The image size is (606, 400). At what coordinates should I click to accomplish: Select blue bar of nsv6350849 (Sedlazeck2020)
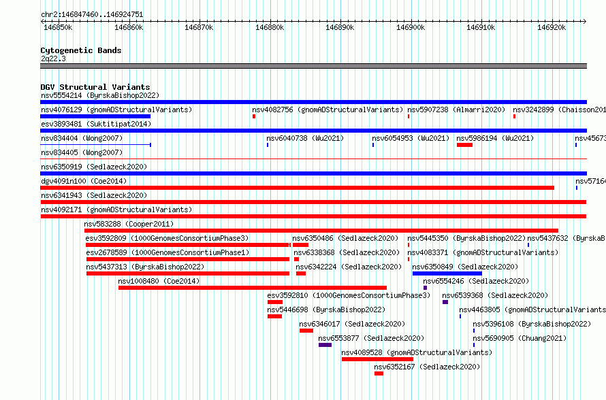(447, 273)
